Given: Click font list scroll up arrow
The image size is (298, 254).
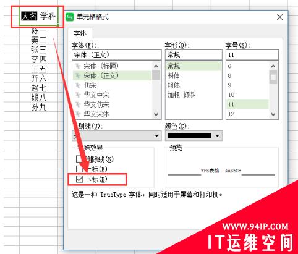Looking at the screenshot, I should click(156, 66).
